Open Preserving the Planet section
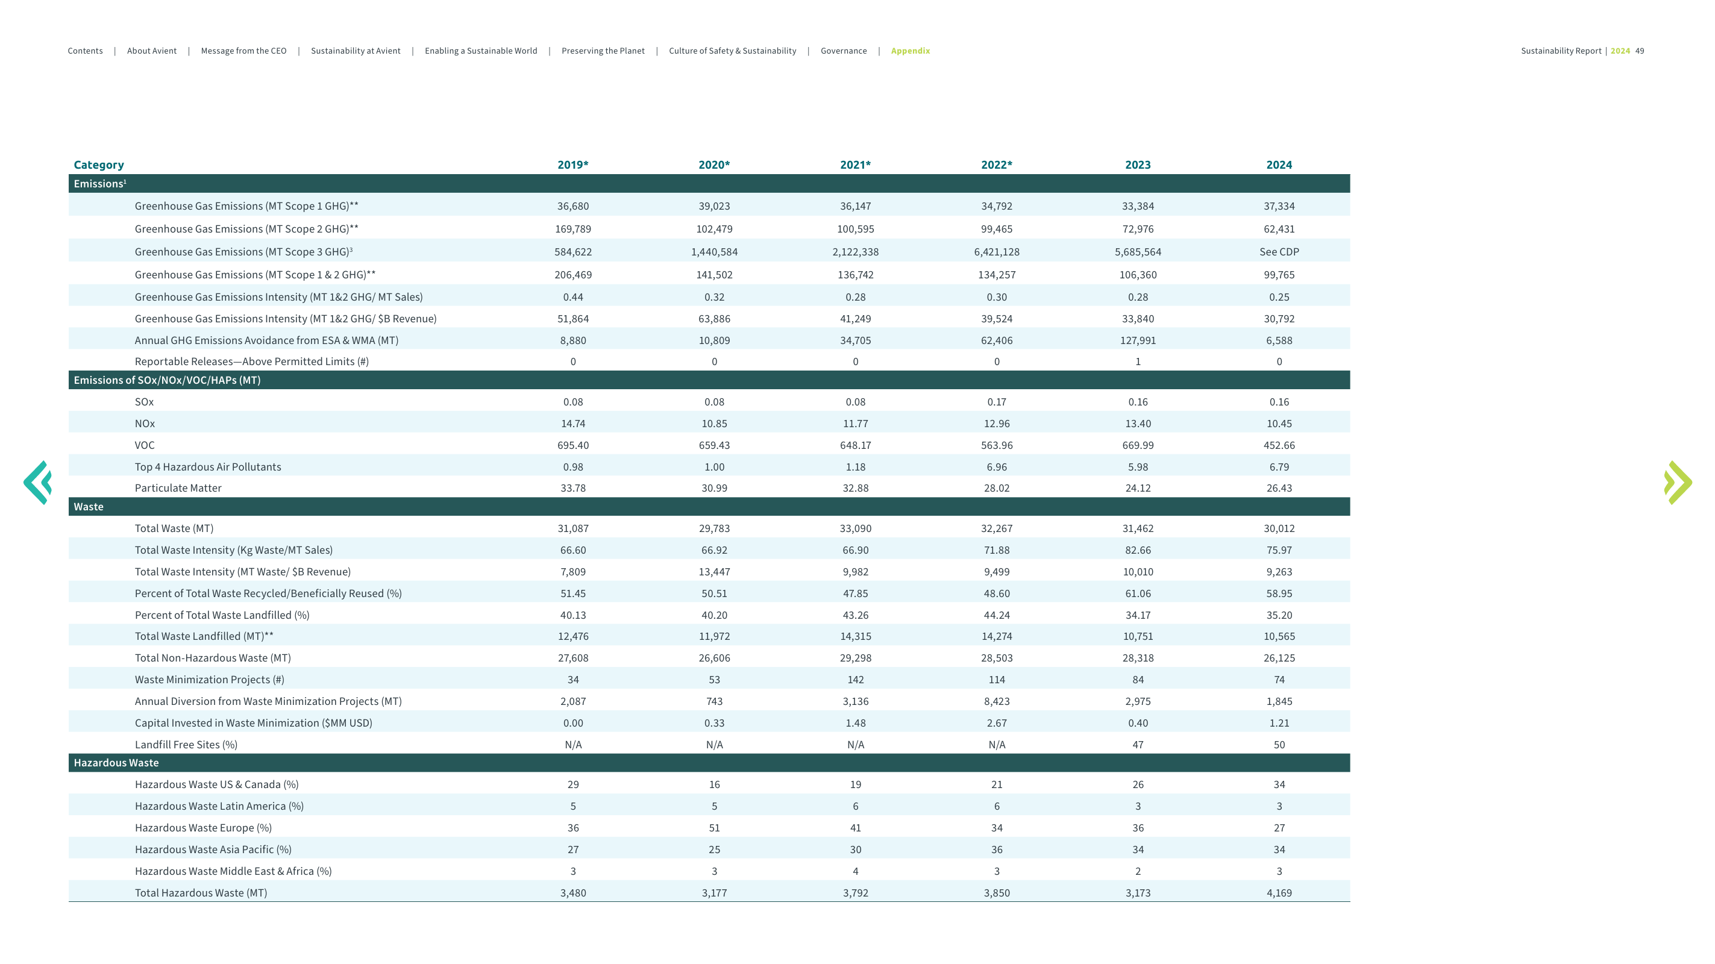 [603, 51]
